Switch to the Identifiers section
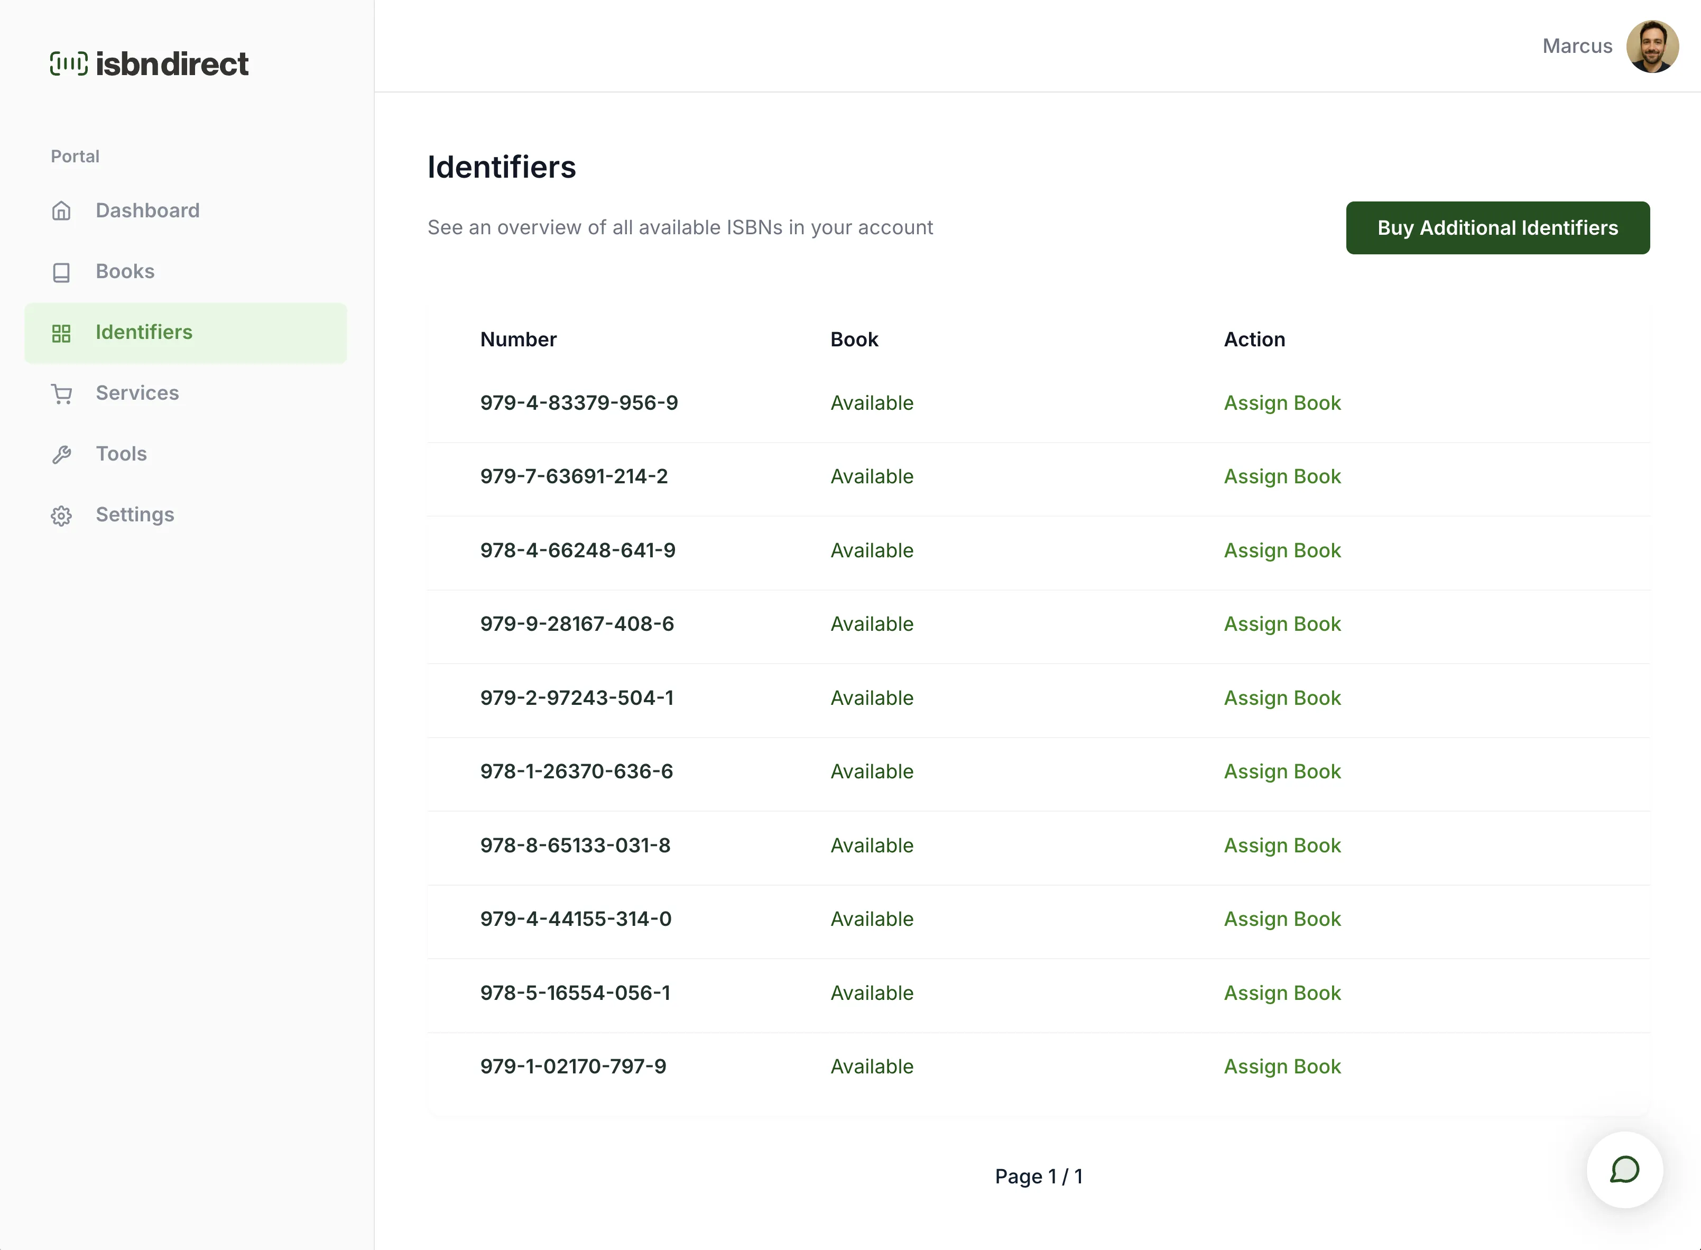 (x=144, y=332)
